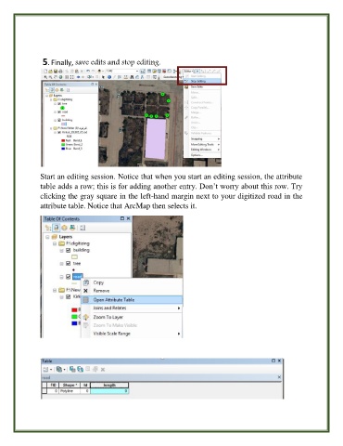Click the length column header in table

pos(109,385)
